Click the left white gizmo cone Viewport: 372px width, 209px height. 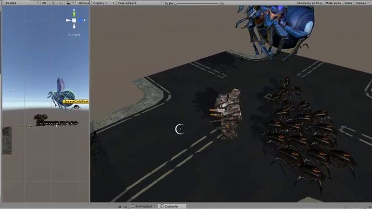point(69,20)
